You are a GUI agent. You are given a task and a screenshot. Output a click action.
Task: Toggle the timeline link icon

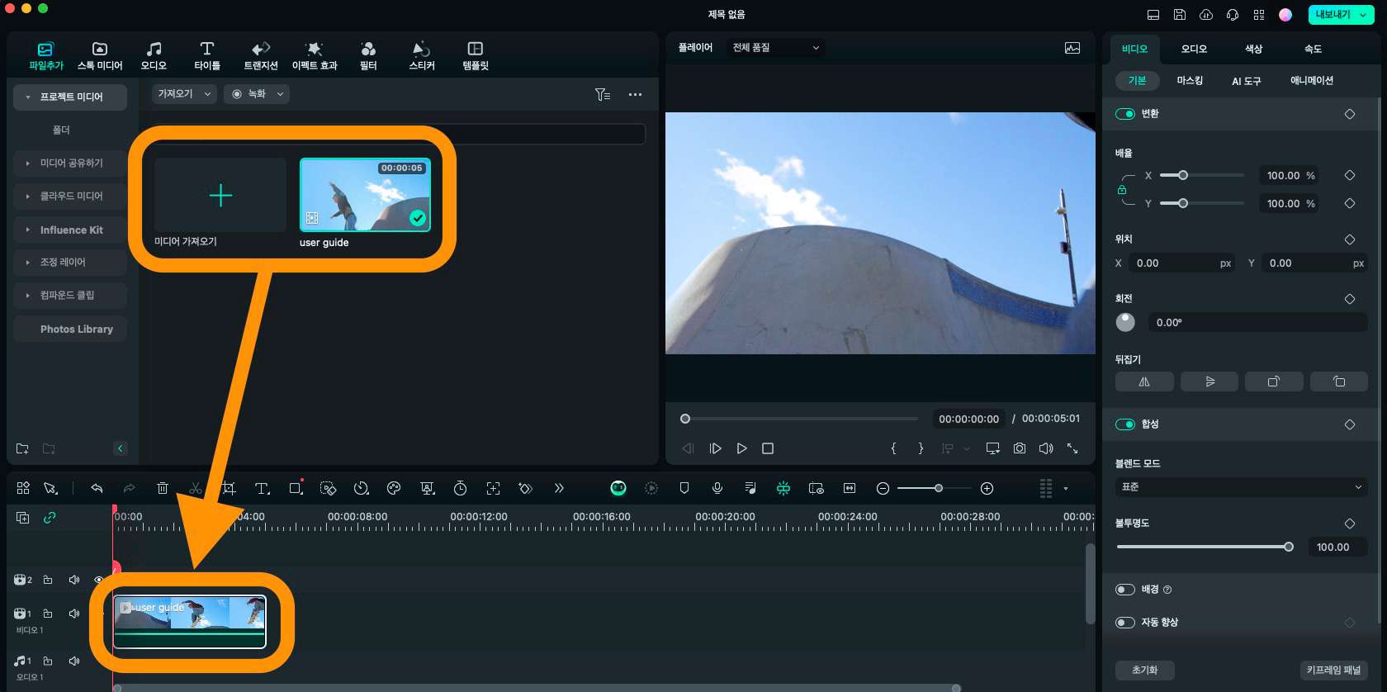click(50, 518)
